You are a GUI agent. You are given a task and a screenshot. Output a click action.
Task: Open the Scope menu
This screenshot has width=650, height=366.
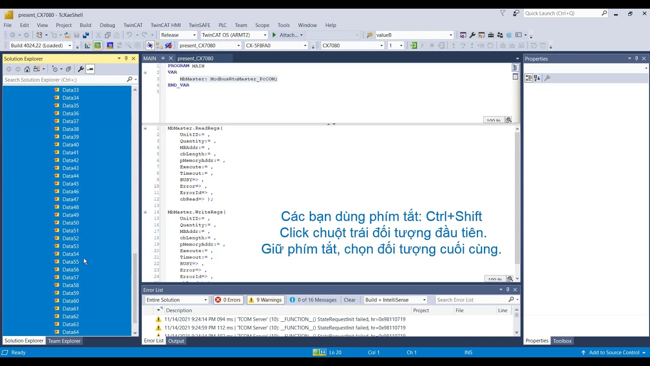[262, 25]
